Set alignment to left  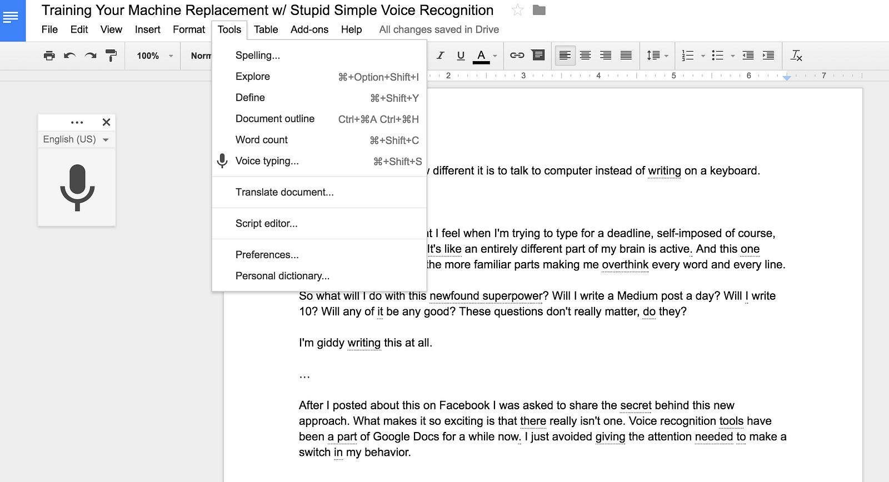click(565, 56)
